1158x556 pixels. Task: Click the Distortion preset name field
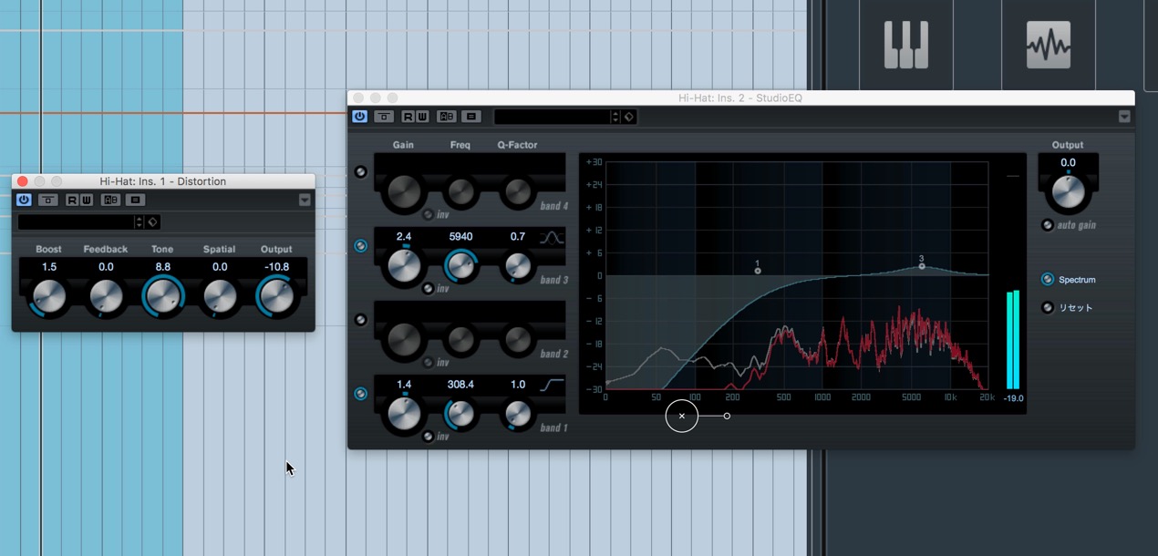76,222
